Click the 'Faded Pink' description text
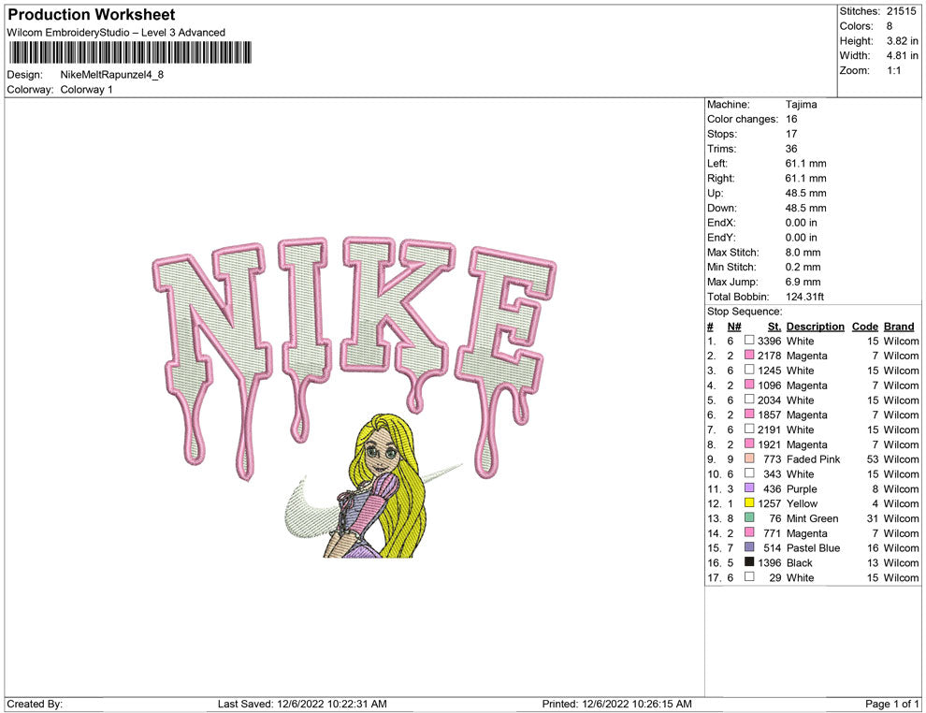This screenshot has width=926, height=713. click(813, 459)
